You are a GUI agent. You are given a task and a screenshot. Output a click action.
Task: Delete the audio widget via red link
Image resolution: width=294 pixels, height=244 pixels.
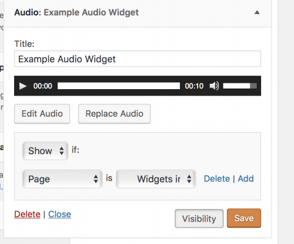pos(27,214)
